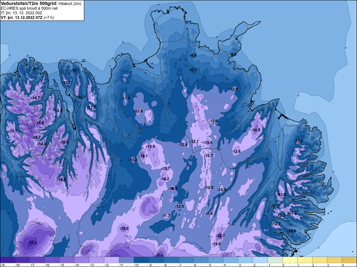Pick the legend swatch between -15 and -14
Viewport: 357px width, 267px height.
pyautogui.click(x=67, y=260)
